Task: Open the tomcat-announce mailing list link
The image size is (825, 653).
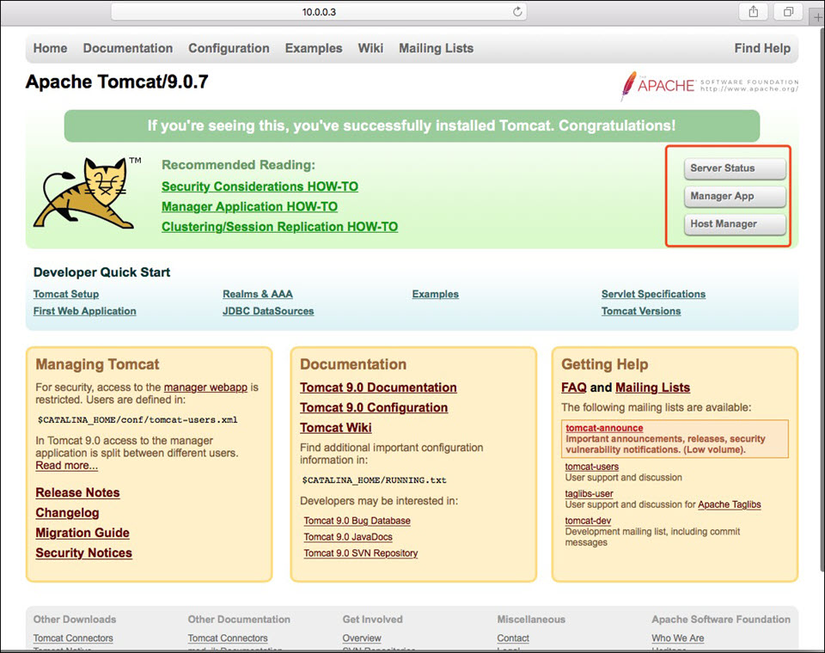Action: [x=604, y=429]
